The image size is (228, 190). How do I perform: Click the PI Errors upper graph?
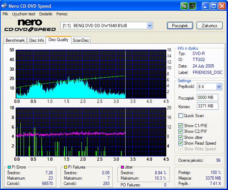click(91, 74)
